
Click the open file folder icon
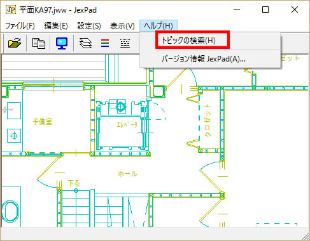coord(15,43)
